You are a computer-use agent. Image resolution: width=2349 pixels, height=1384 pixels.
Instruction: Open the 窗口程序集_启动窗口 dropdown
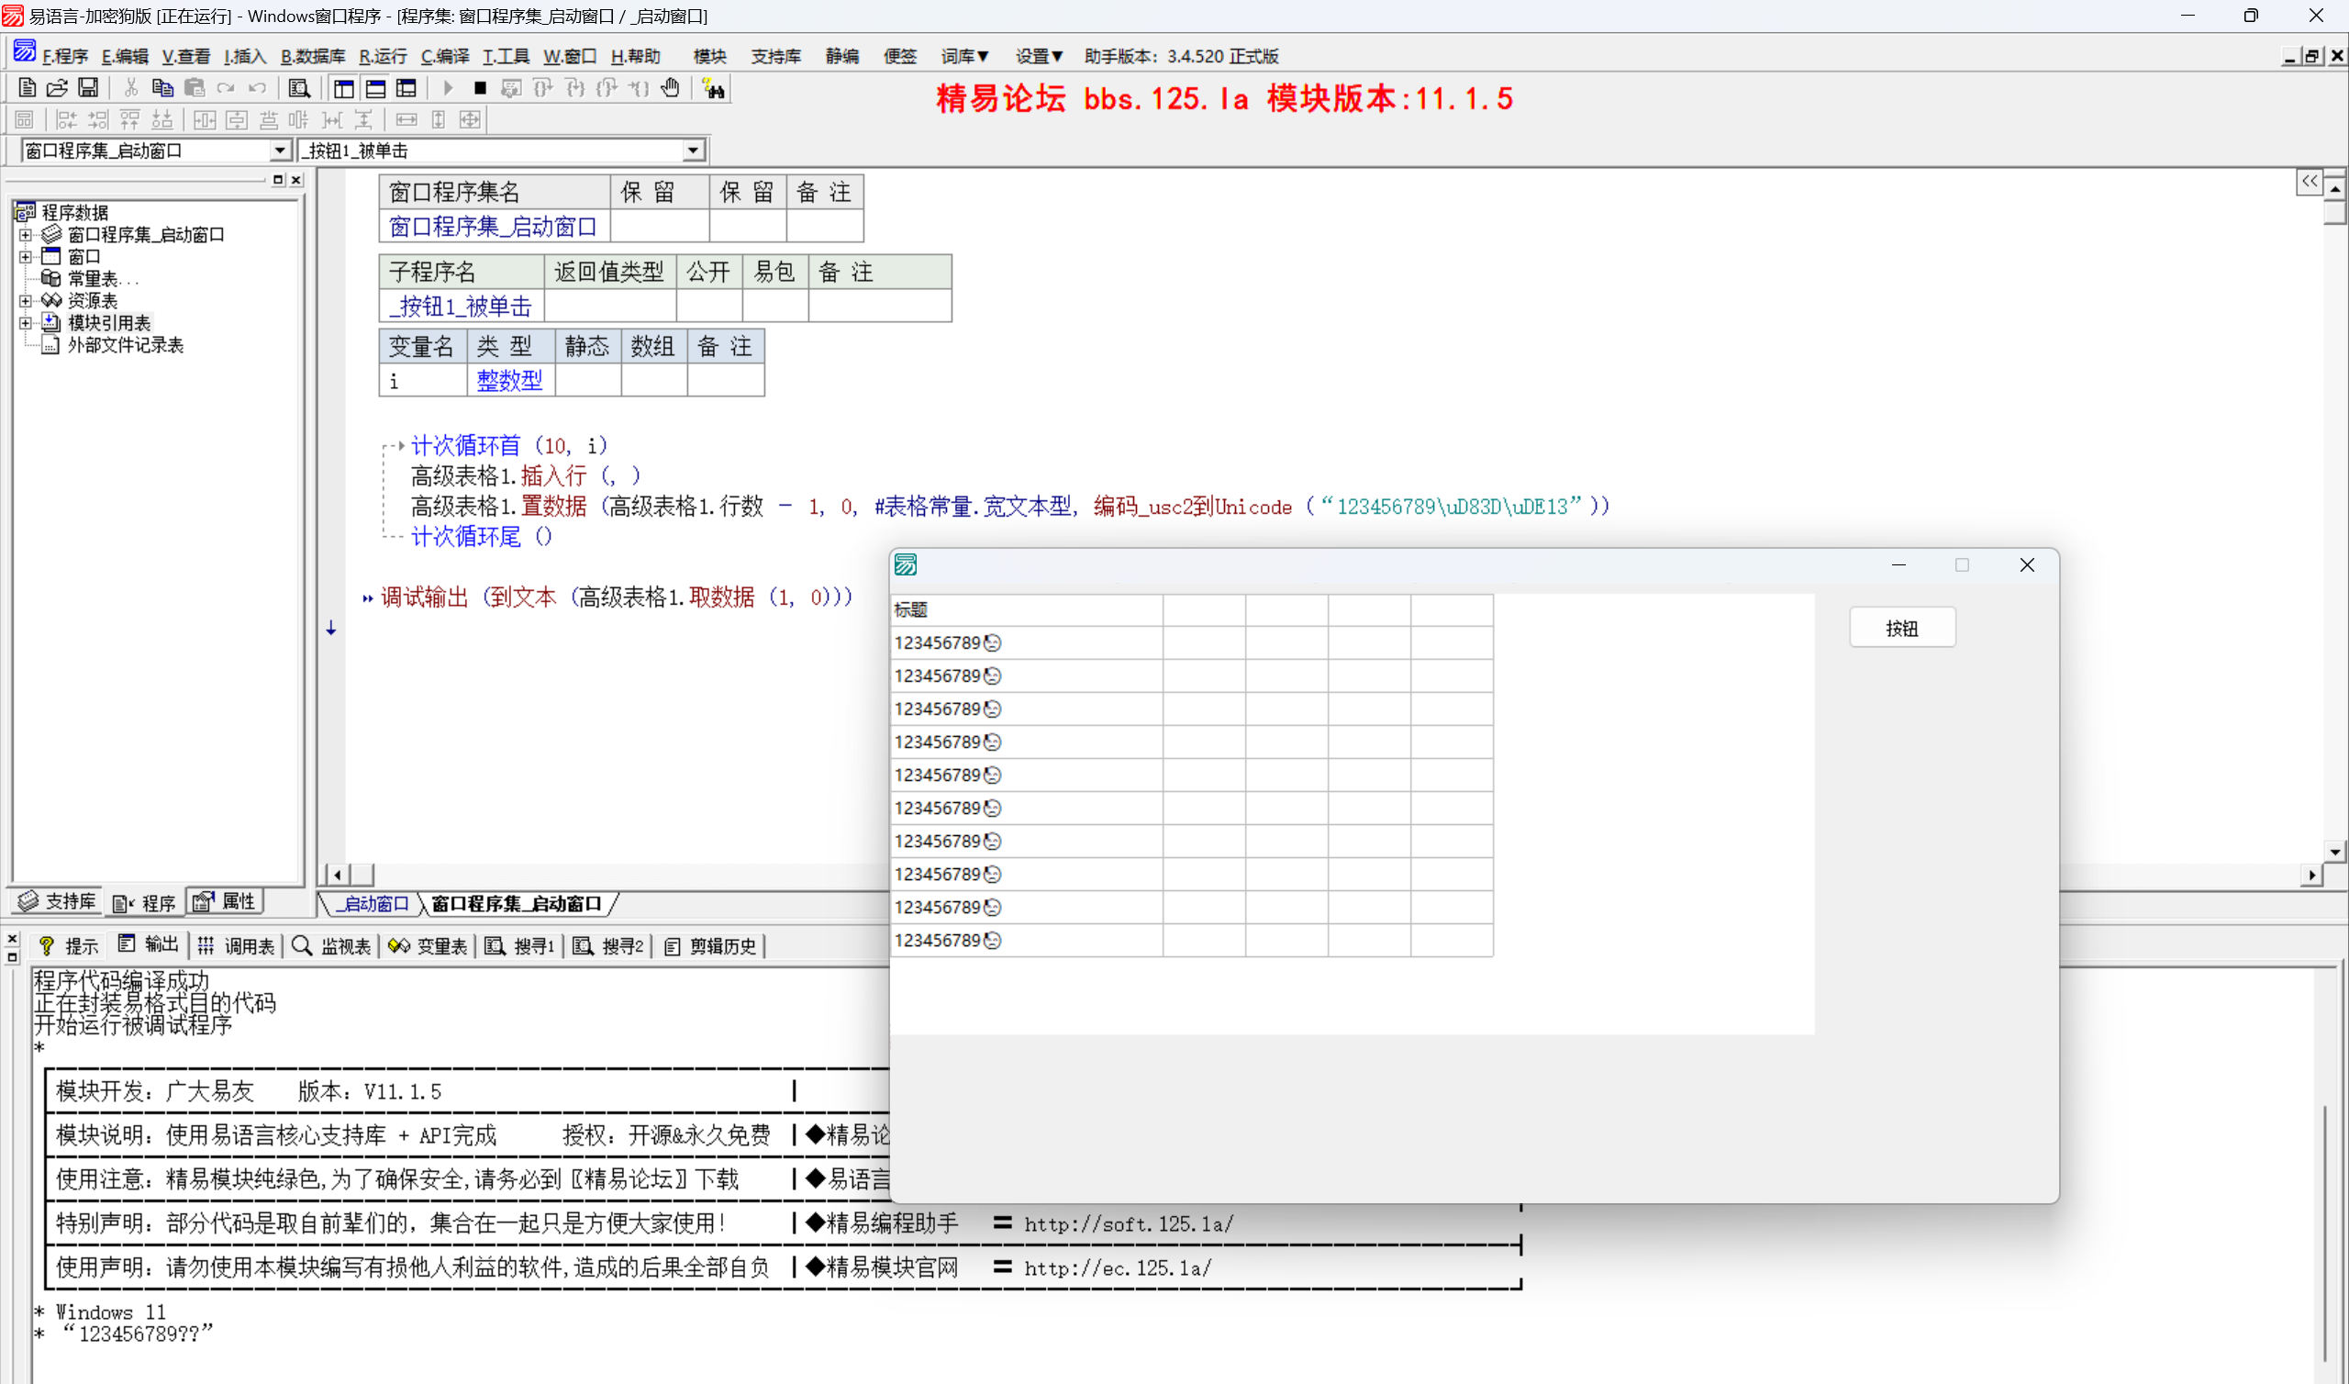(279, 151)
